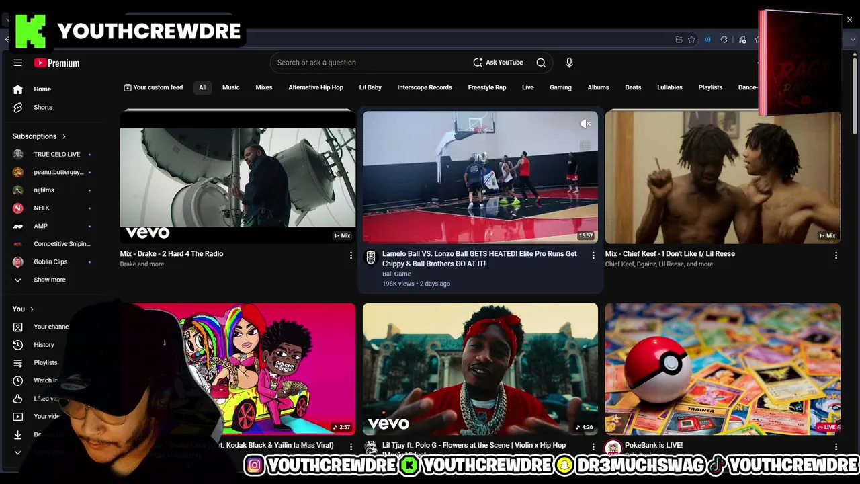Click the search magnifier button
860x484 pixels.
tap(541, 63)
